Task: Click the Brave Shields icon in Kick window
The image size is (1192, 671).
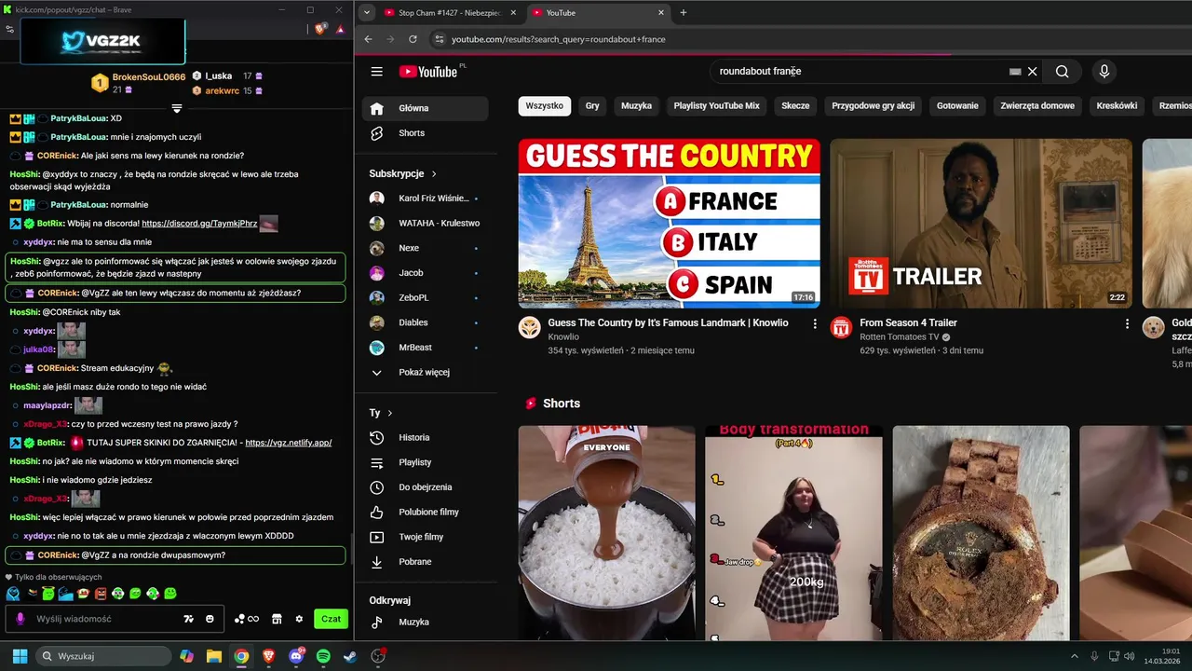Action: pos(321,29)
